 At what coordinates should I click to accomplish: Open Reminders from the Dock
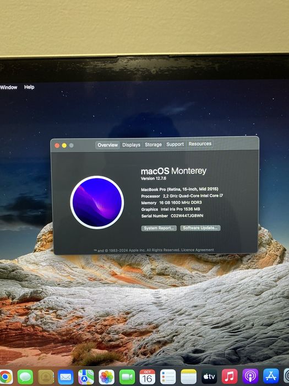click(168, 377)
